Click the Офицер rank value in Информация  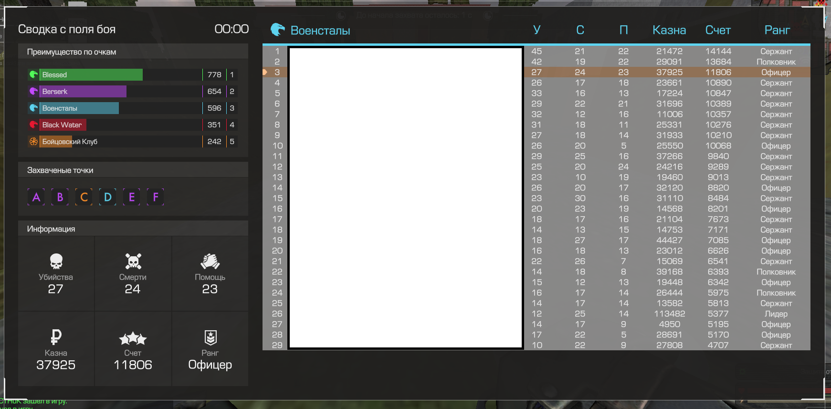click(x=210, y=365)
